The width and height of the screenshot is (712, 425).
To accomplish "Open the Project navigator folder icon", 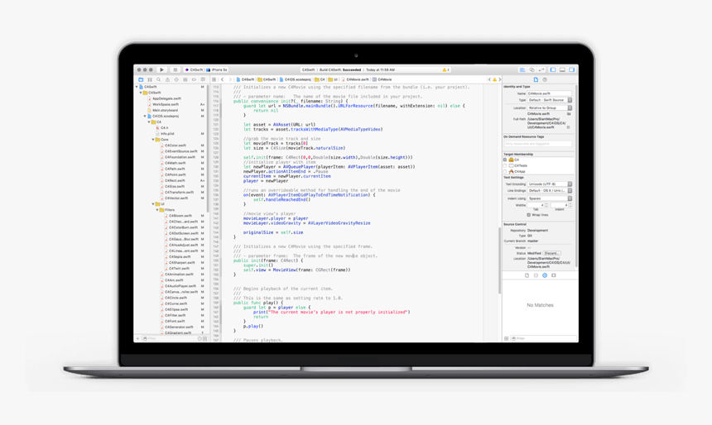I will coord(141,79).
